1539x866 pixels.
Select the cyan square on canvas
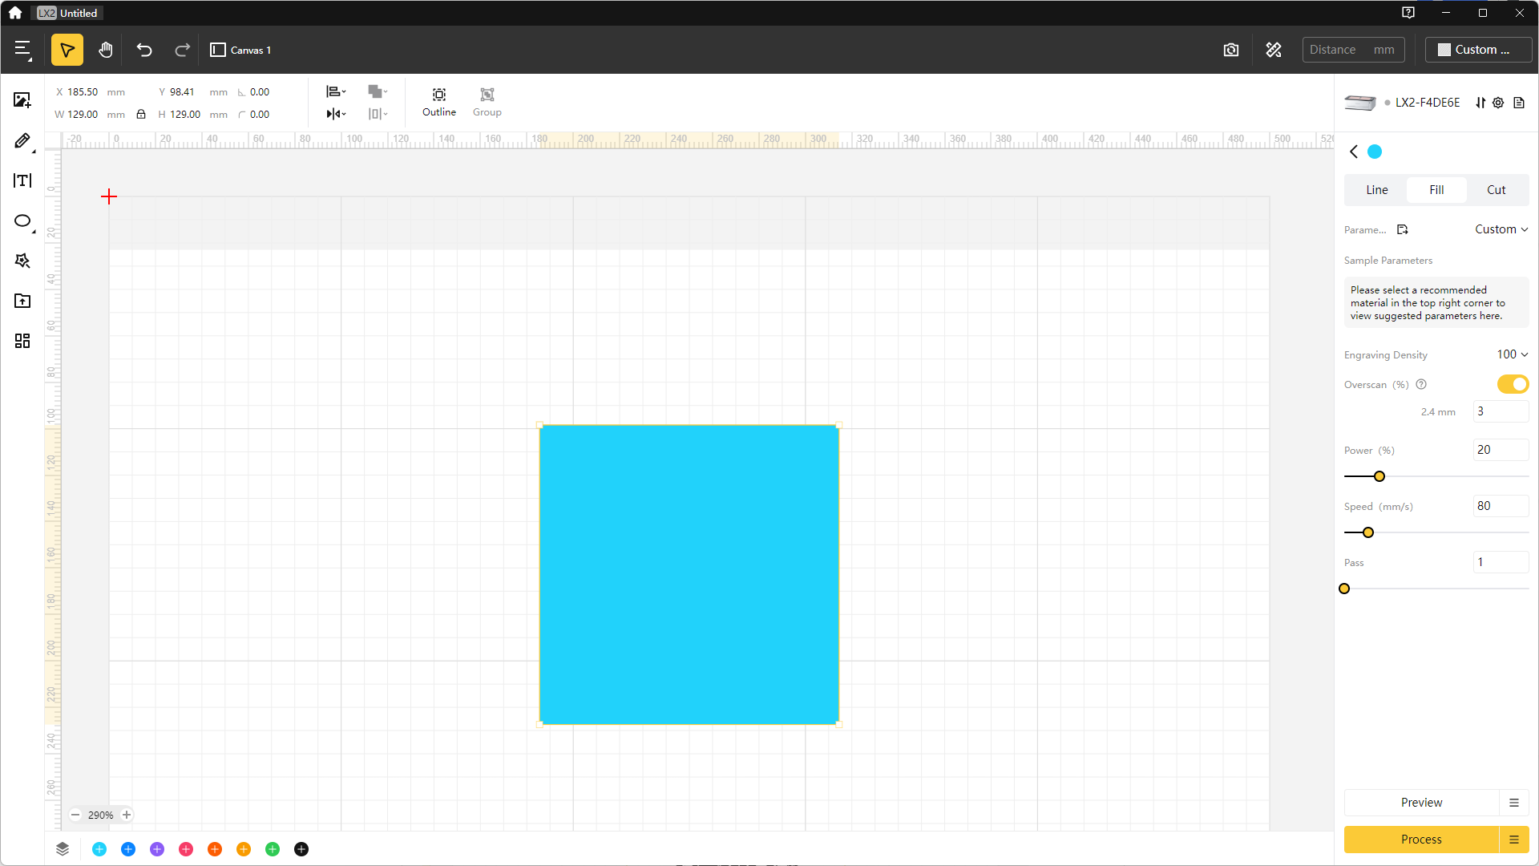pyautogui.click(x=689, y=575)
